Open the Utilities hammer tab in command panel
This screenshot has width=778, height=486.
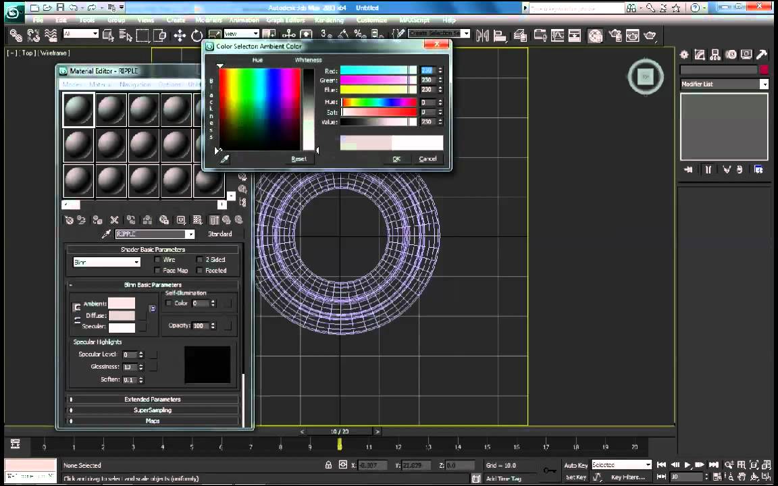pos(761,55)
